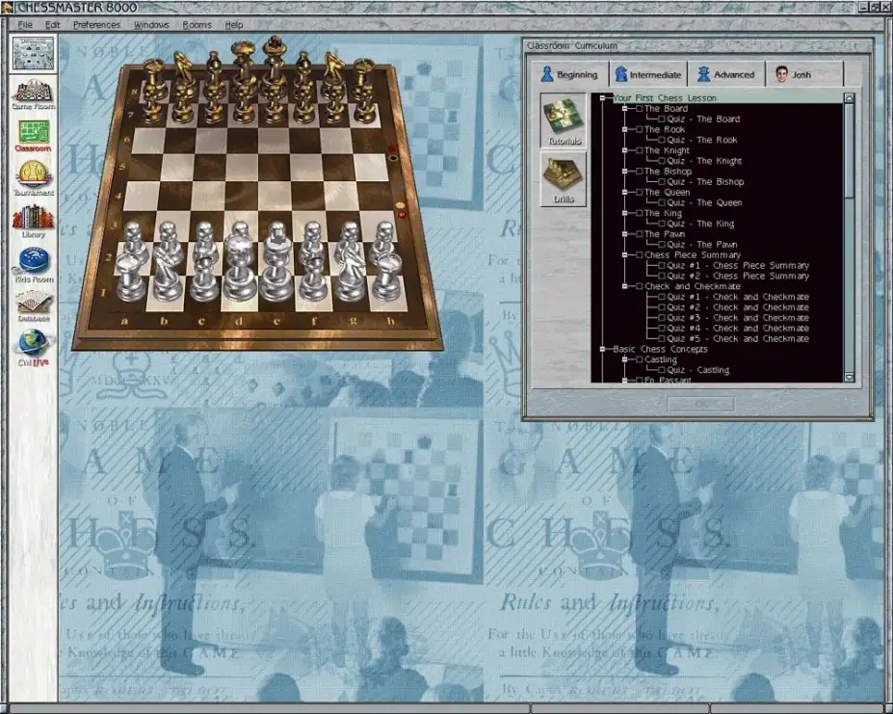Open the Classroom room icon
The width and height of the screenshot is (893, 714).
click(x=33, y=136)
